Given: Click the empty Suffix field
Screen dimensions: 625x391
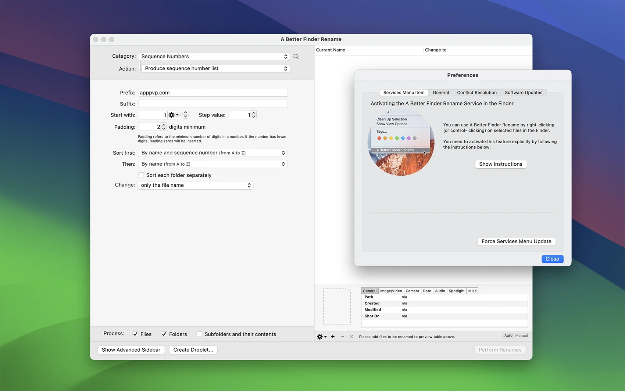Looking at the screenshot, I should [213, 104].
